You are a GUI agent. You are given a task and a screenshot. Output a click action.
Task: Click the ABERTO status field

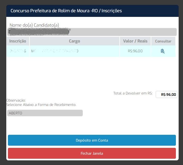coord(45,113)
